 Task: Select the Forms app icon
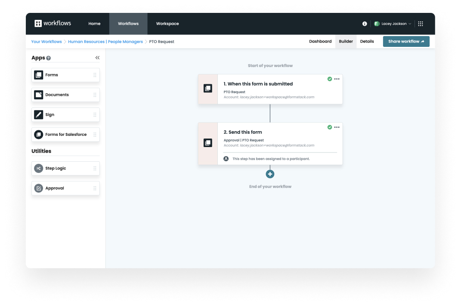click(38, 75)
